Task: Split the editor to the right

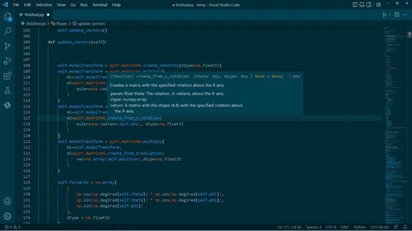Action: pyautogui.click(x=397, y=15)
